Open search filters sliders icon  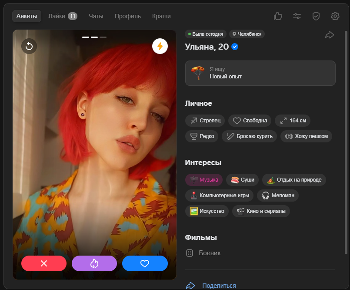tap(297, 16)
